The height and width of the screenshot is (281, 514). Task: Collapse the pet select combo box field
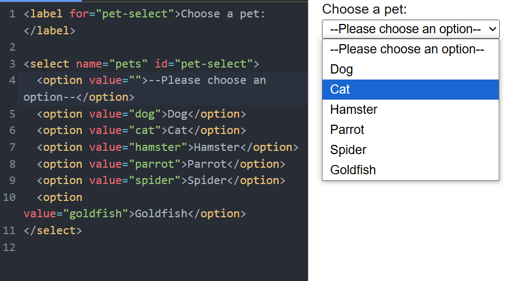405,29
